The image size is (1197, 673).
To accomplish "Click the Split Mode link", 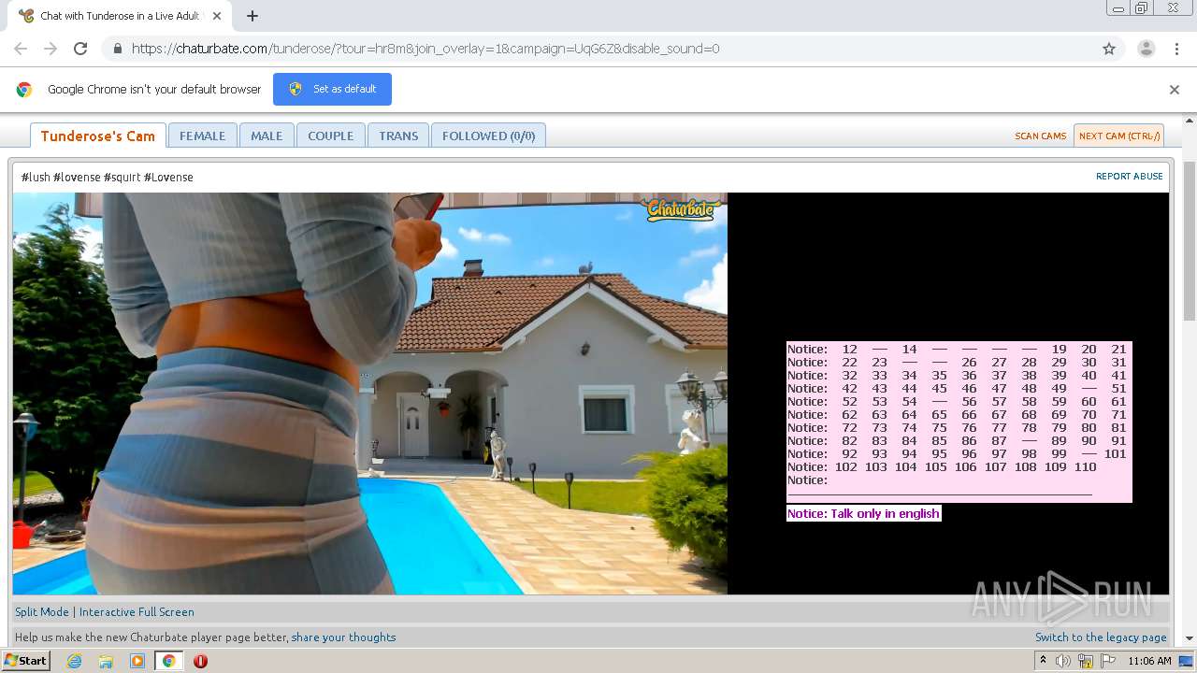I will point(42,611).
